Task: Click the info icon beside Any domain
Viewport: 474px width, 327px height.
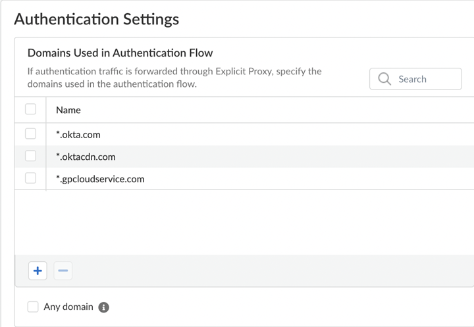Action: pos(103,307)
